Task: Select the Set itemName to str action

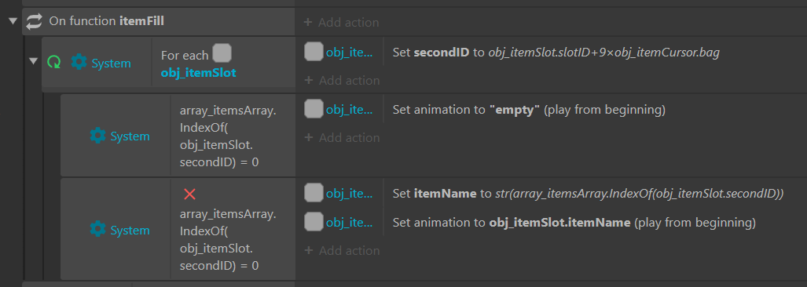Action: pyautogui.click(x=588, y=194)
